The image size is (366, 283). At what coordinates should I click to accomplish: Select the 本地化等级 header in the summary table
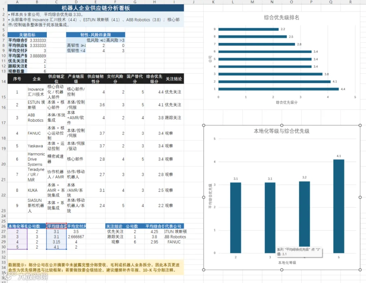(17, 226)
